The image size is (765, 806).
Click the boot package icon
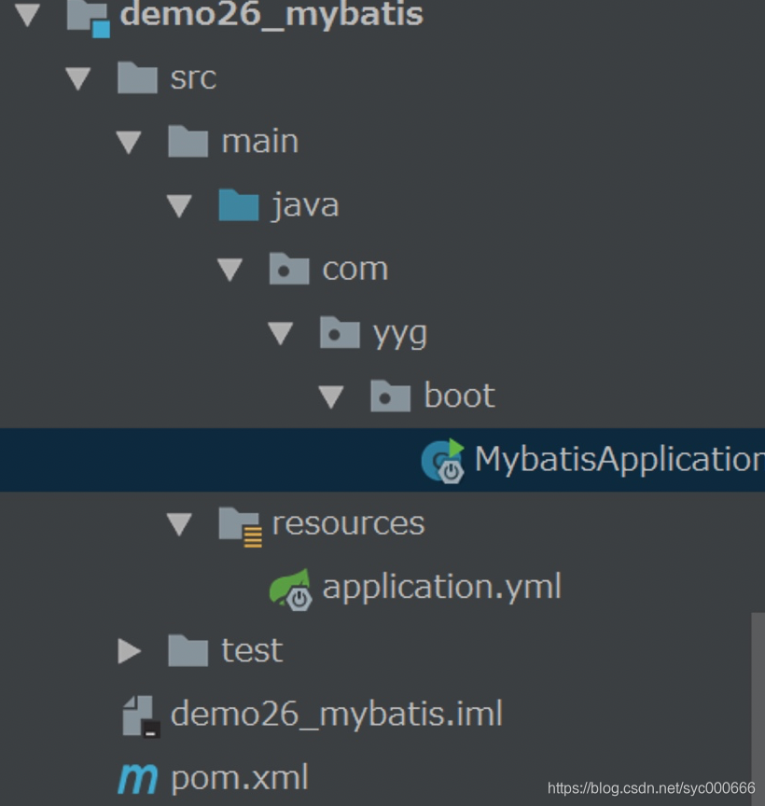pyautogui.click(x=390, y=396)
